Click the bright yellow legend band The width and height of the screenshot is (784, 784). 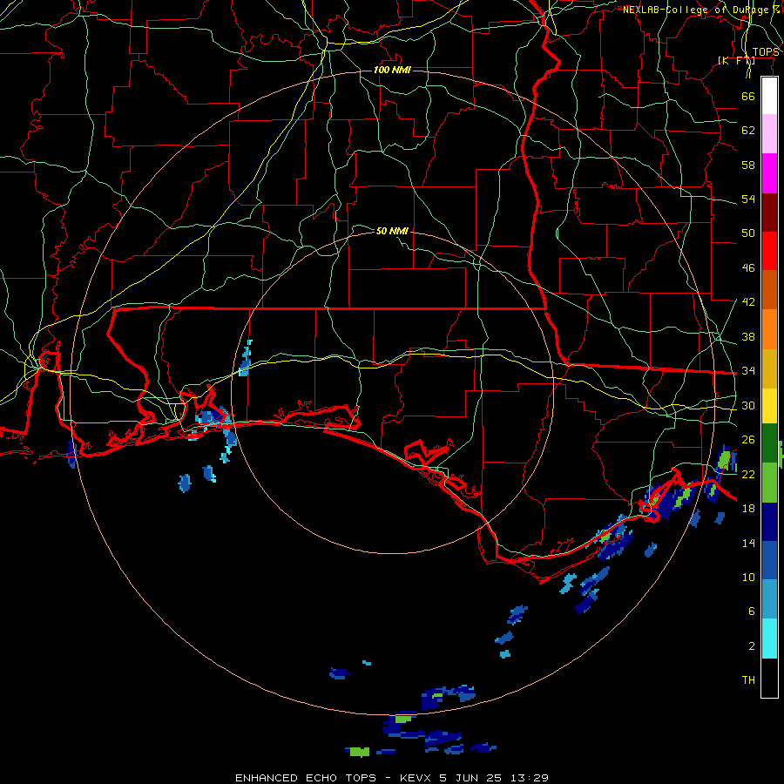click(769, 406)
